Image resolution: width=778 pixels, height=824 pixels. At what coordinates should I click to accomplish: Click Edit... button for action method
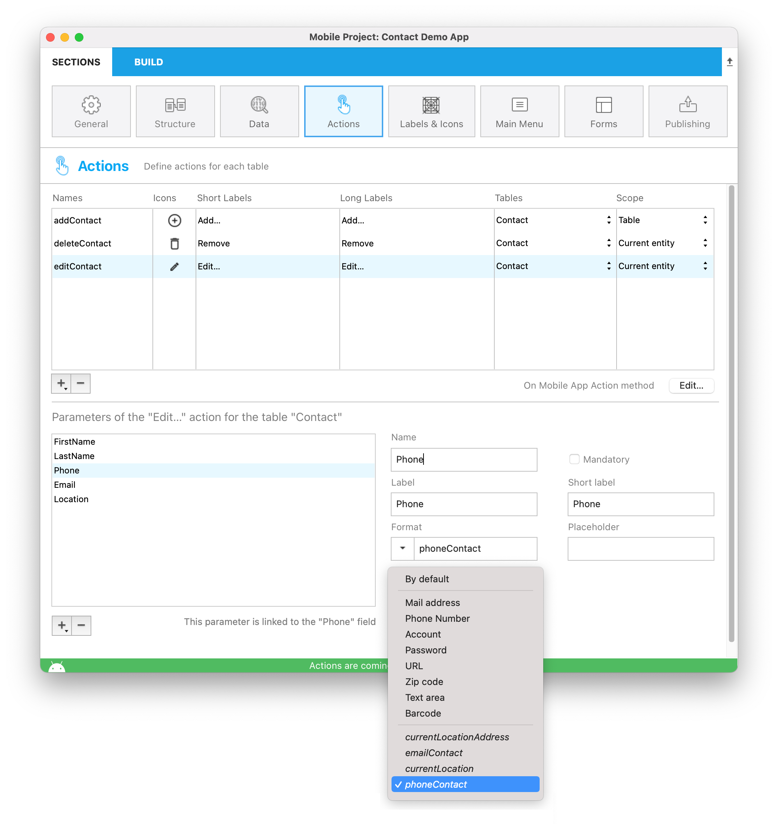click(x=691, y=385)
